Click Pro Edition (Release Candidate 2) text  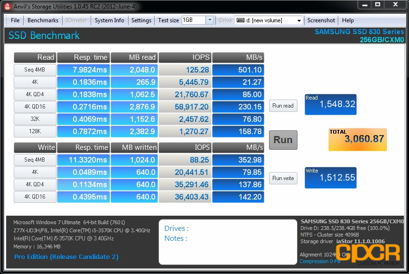(66, 257)
